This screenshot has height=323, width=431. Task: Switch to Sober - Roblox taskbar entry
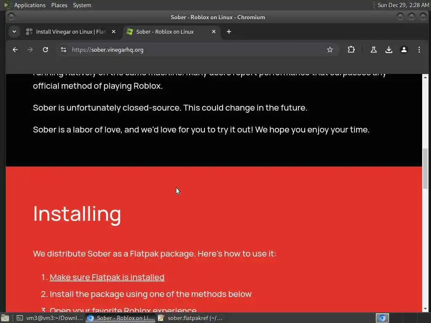120,318
